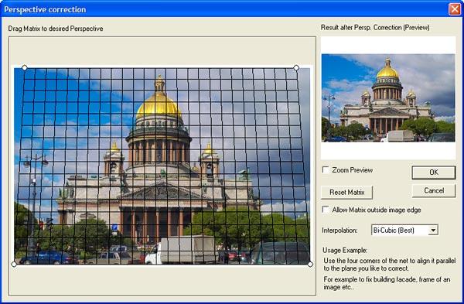Enable the Zoom Preview checkbox

coord(326,170)
